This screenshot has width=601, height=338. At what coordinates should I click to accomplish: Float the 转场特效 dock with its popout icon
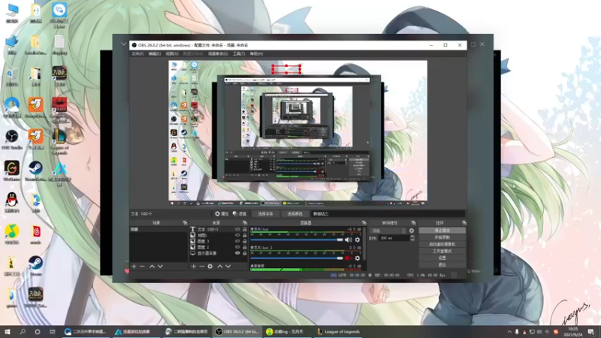point(413,222)
